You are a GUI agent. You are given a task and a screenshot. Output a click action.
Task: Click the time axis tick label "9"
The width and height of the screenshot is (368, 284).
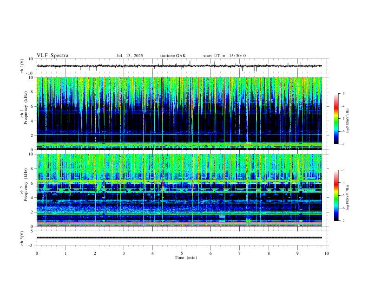(x=297, y=253)
